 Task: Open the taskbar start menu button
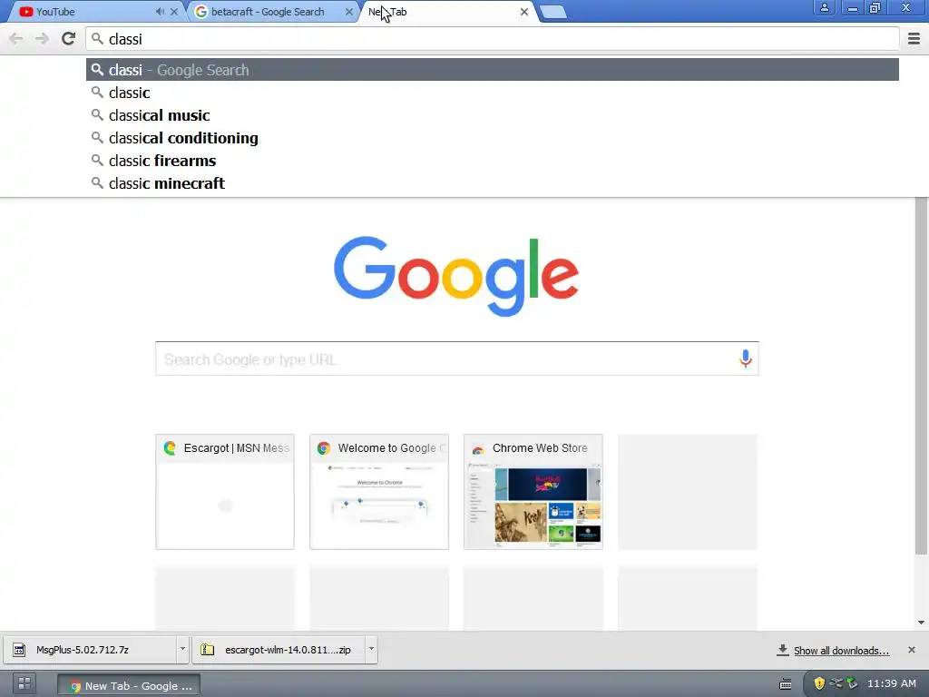24,683
